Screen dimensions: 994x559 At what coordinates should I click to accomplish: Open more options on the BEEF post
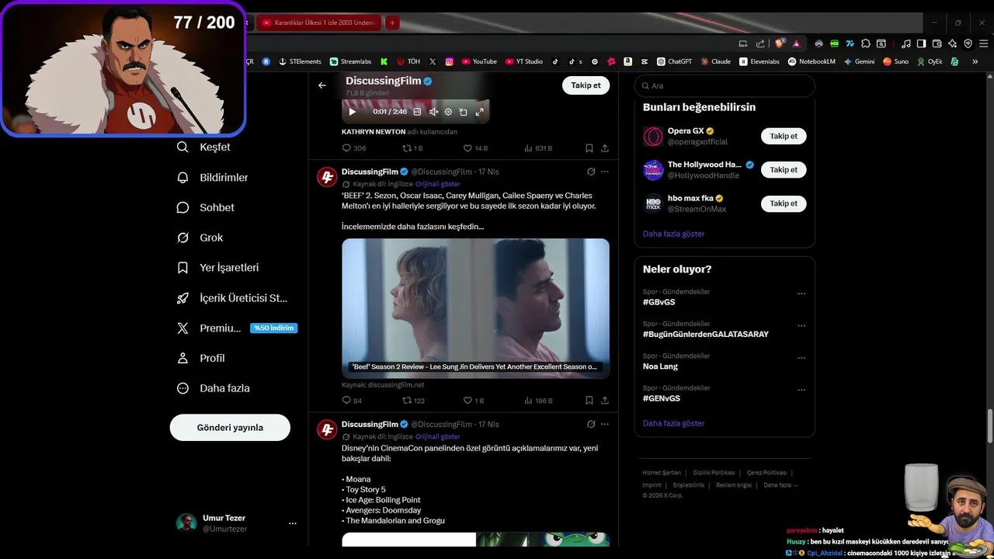point(605,172)
